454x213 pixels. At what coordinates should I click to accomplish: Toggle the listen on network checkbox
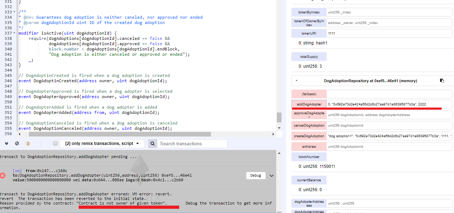(x=55, y=144)
